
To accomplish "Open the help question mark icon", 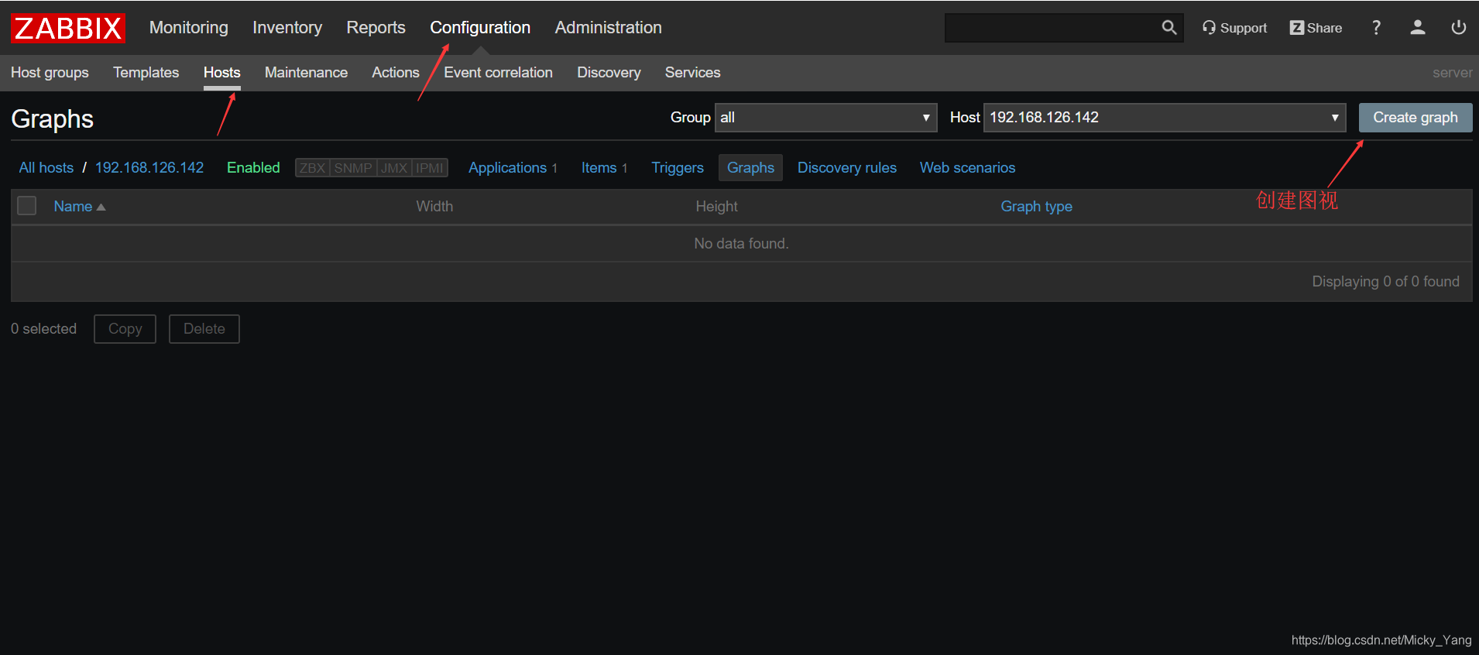I will point(1376,28).
